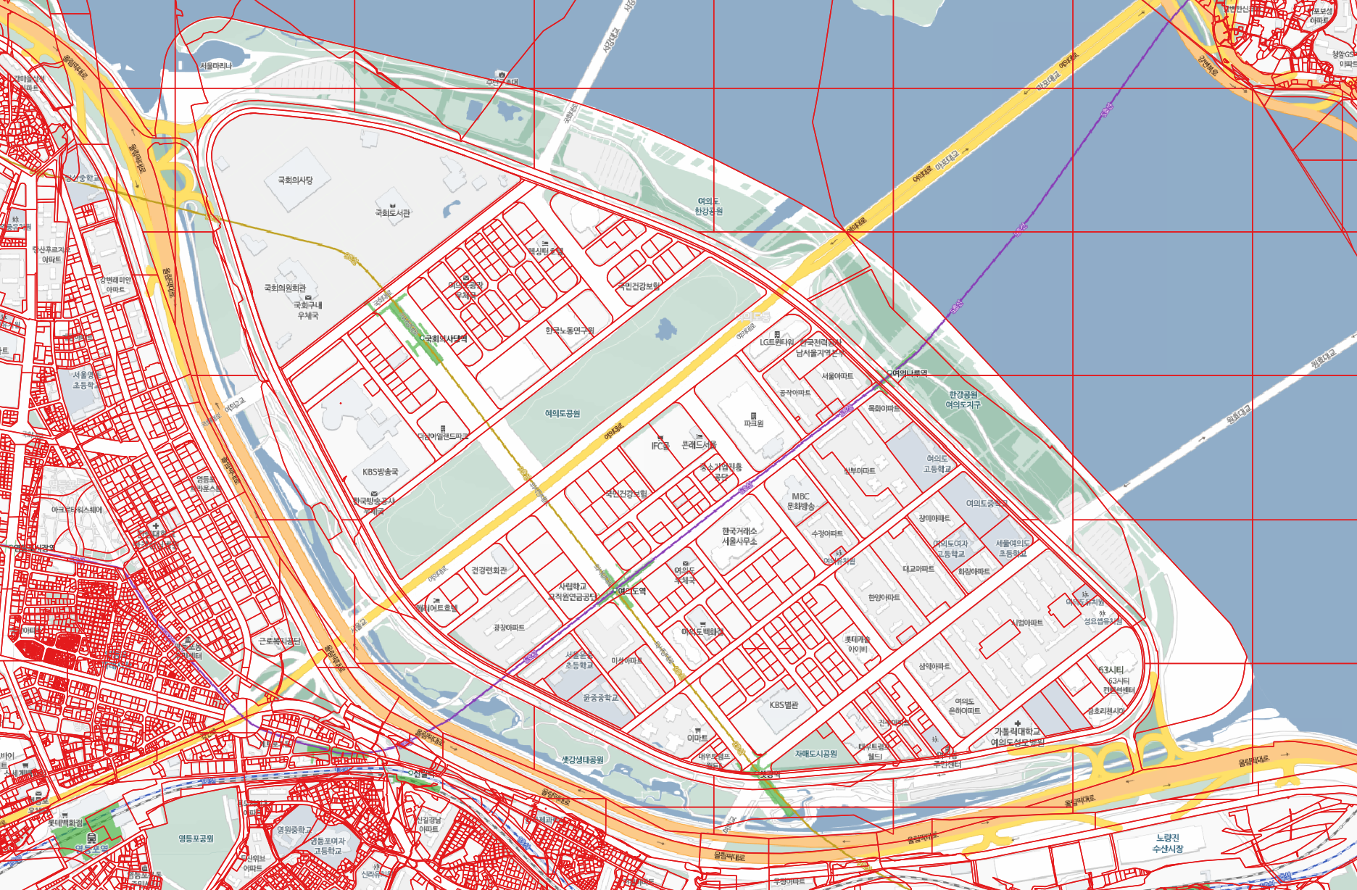Click the 영원중학교 label
The height and width of the screenshot is (890, 1357).
(x=295, y=830)
